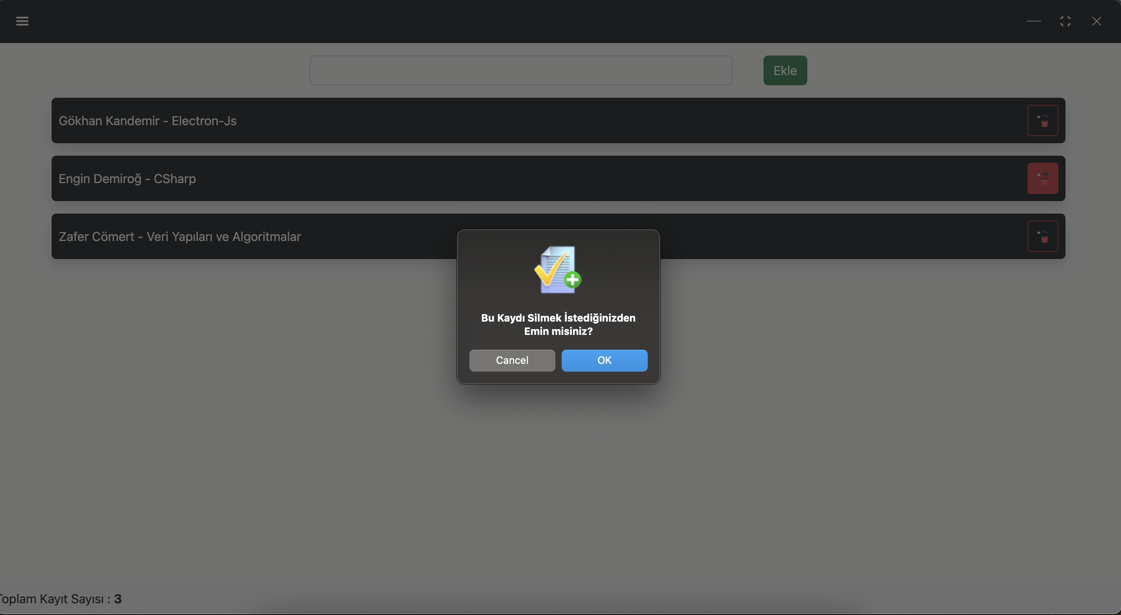Delete the Engin Demiroğ - CSharp record
The height and width of the screenshot is (615, 1121).
pos(1043,178)
